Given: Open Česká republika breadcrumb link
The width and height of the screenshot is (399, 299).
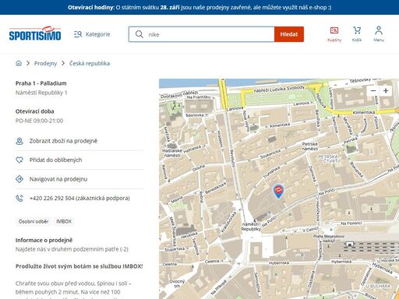Looking at the screenshot, I should pos(90,63).
